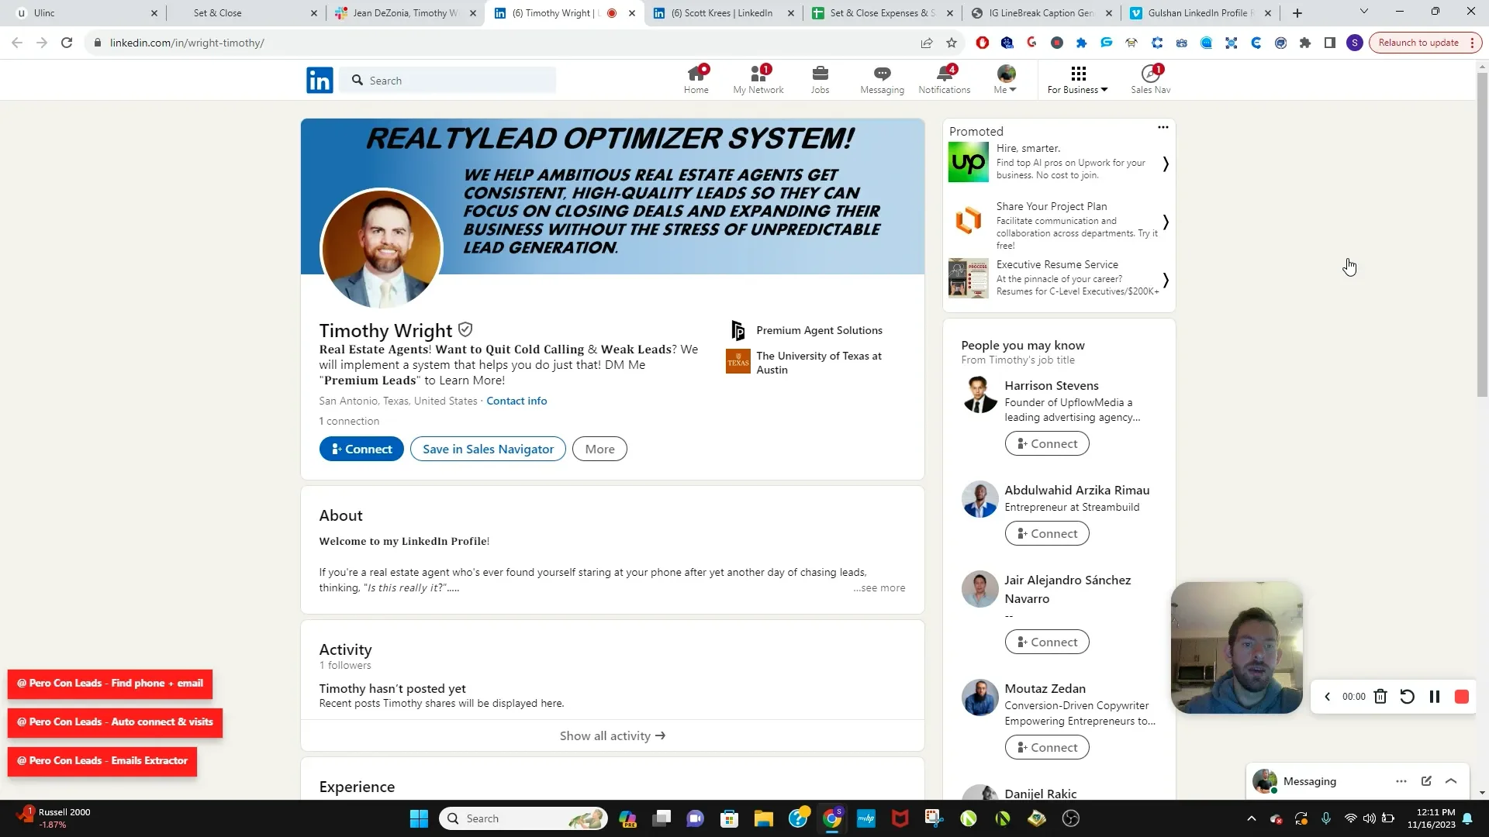Screen dimensions: 1489x837
Task: Open the For Business dropdown
Action: tap(1077, 80)
